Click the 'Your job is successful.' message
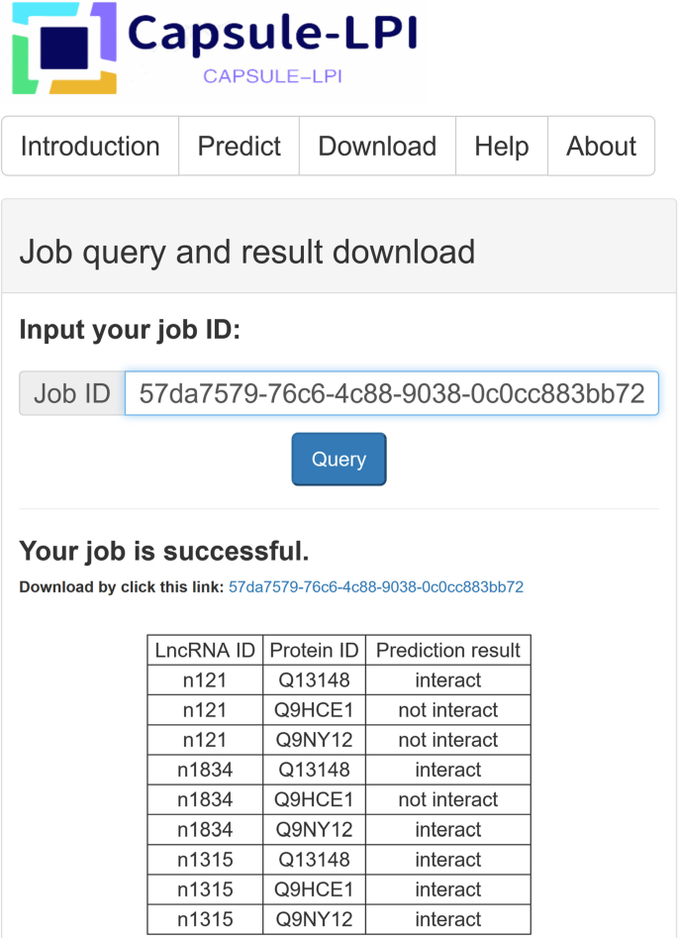Viewport: 678px width, 938px height. pyautogui.click(x=164, y=552)
